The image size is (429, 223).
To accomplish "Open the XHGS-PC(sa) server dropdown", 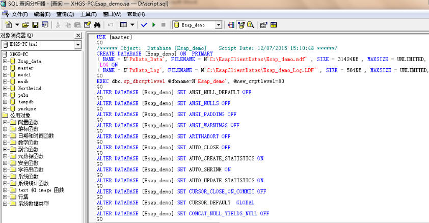I will (78, 44).
